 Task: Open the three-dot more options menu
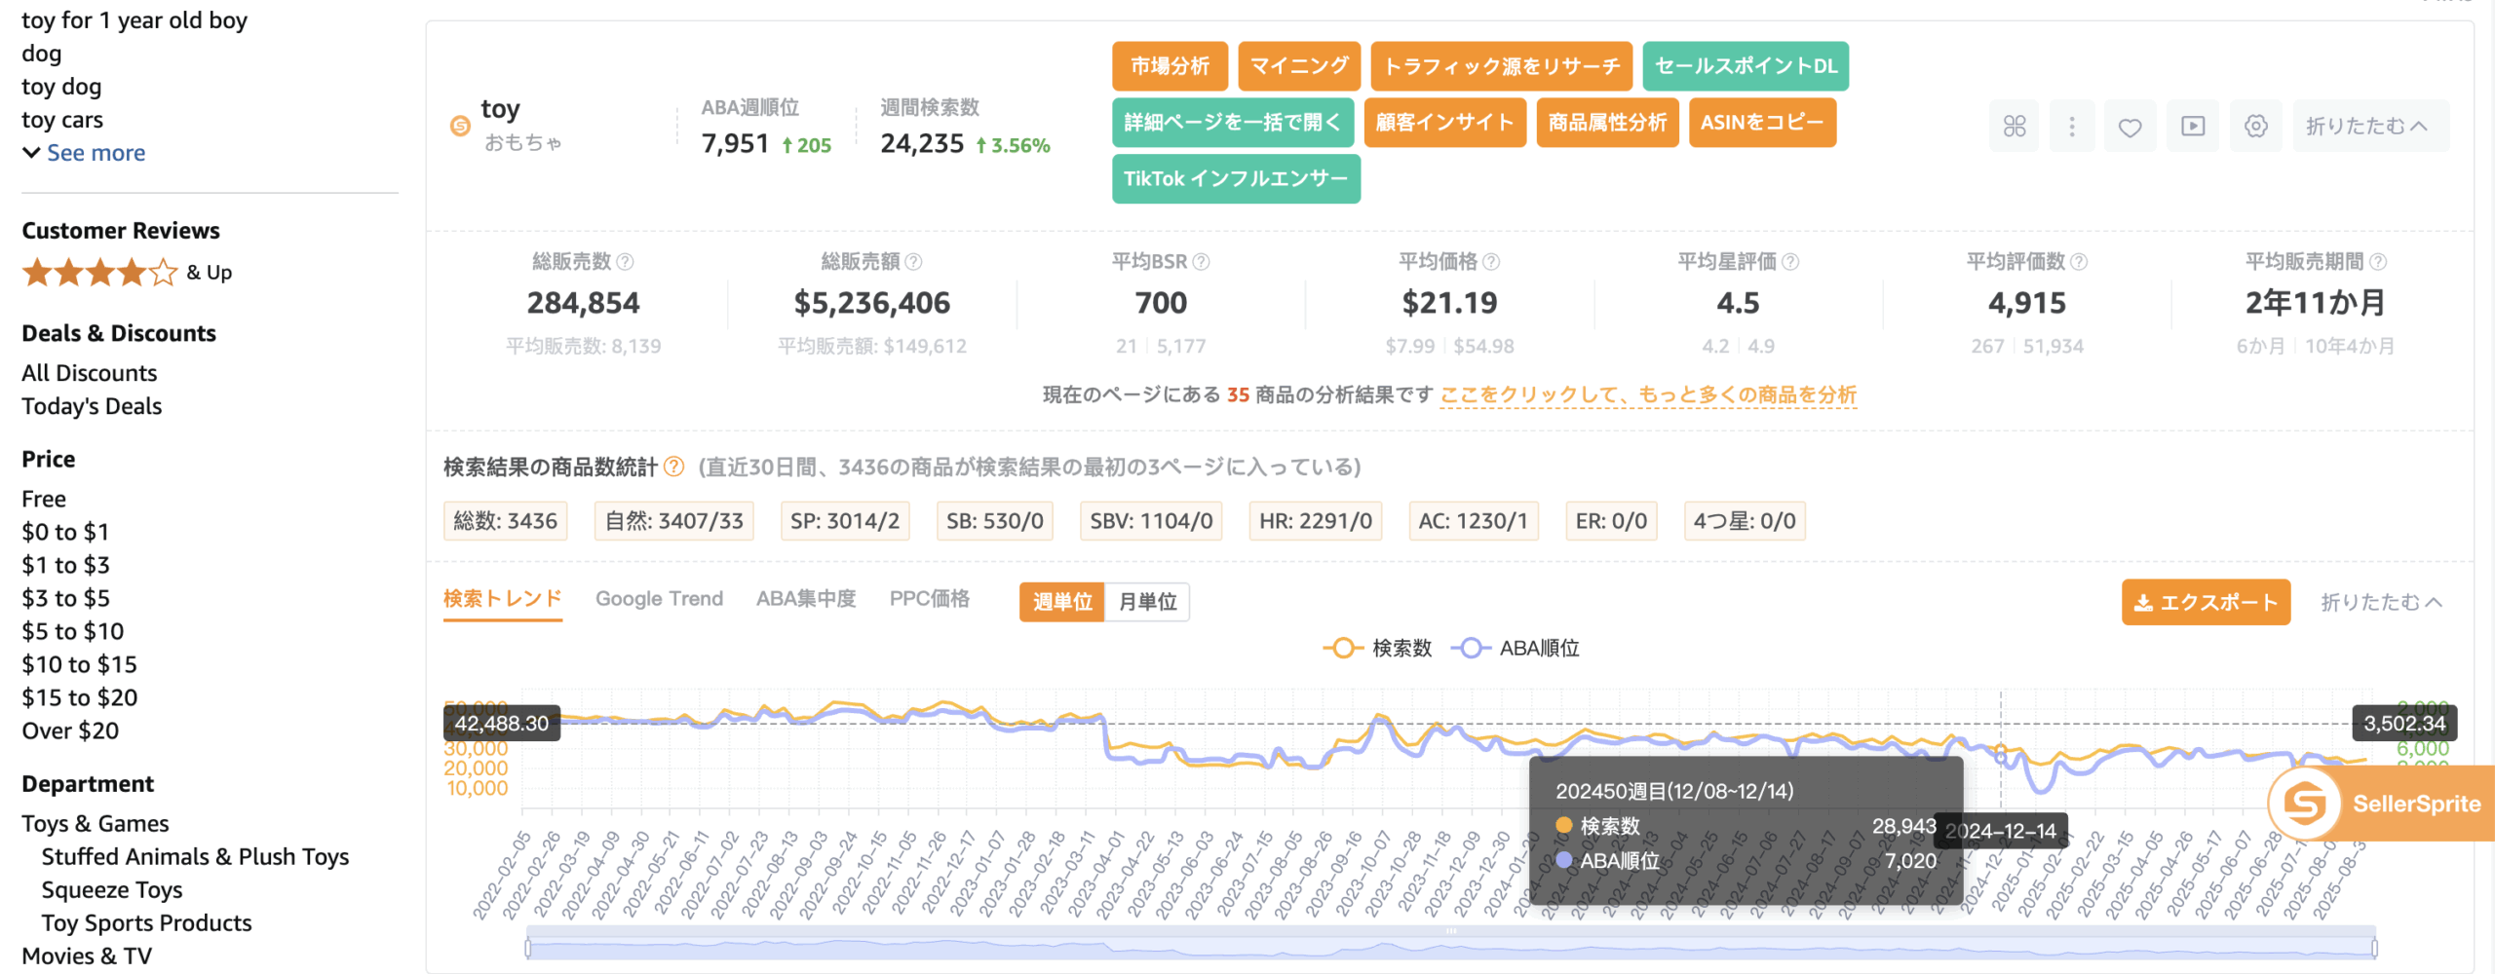pos(2072,126)
